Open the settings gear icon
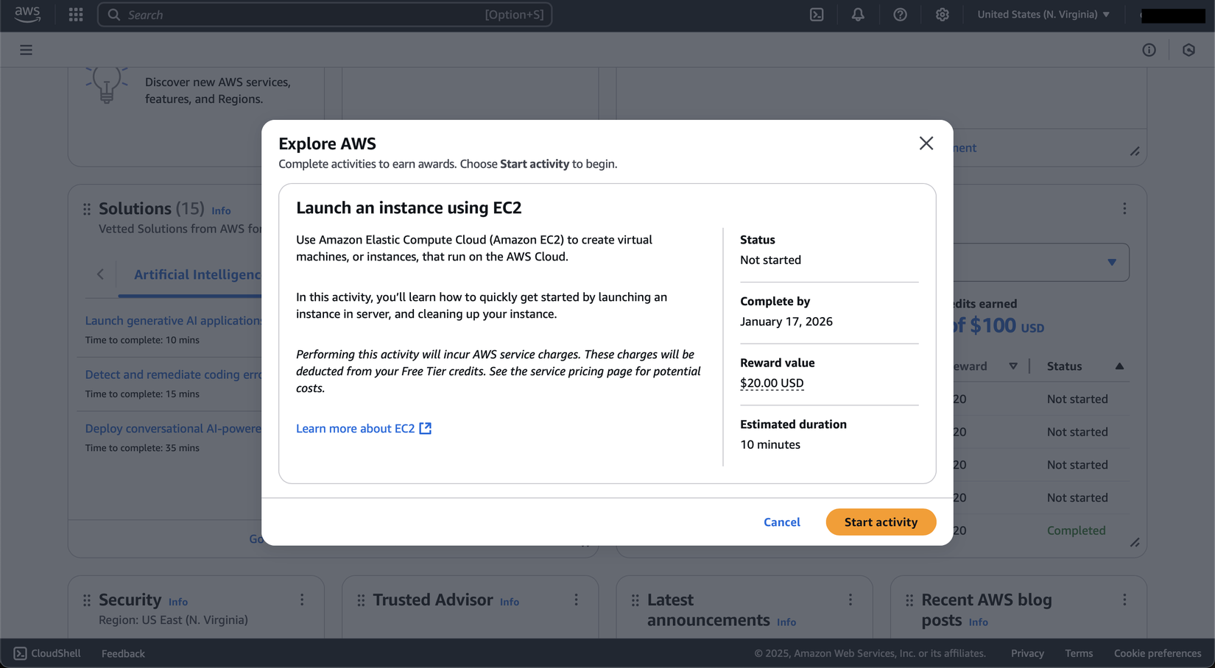The image size is (1215, 668). click(x=942, y=15)
